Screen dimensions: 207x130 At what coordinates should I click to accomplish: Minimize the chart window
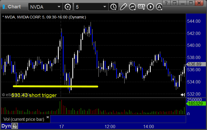point(183,3)
